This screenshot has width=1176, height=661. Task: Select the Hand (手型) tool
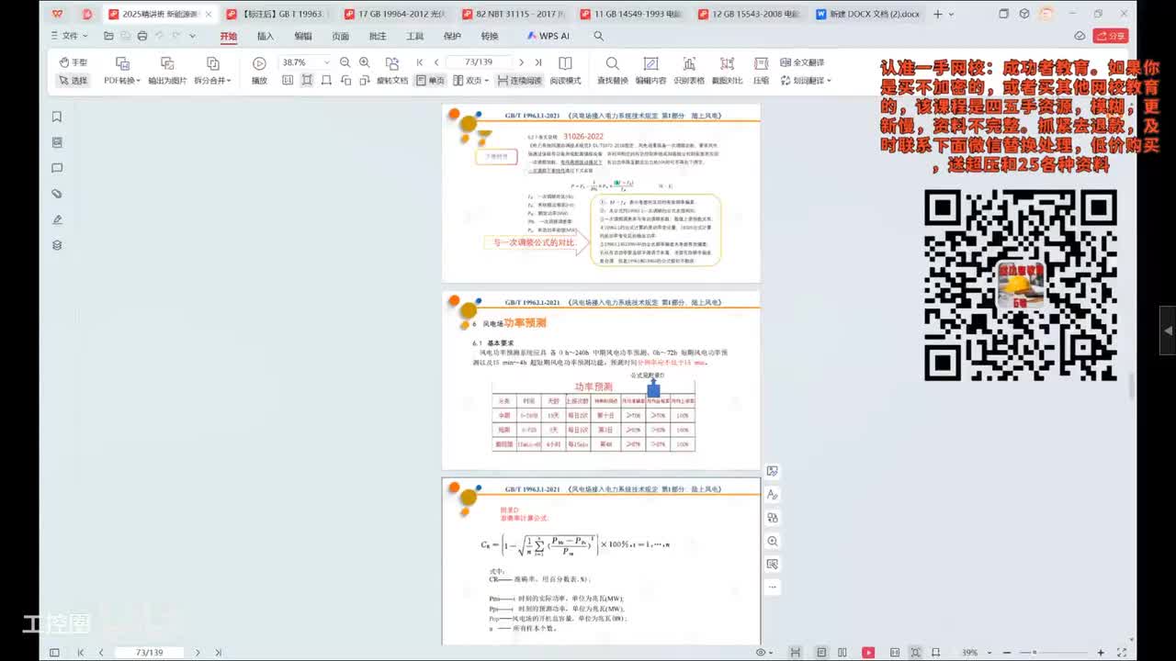pos(73,62)
